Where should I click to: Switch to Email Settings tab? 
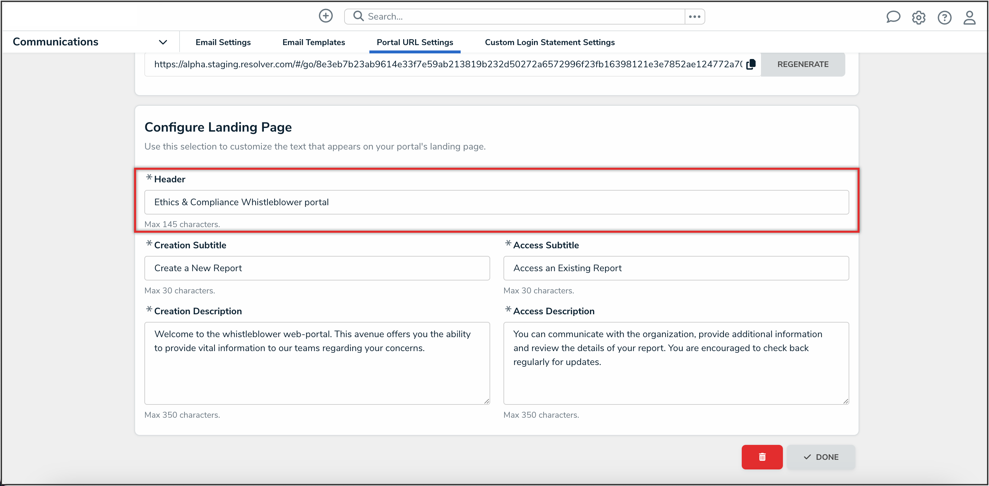click(223, 42)
